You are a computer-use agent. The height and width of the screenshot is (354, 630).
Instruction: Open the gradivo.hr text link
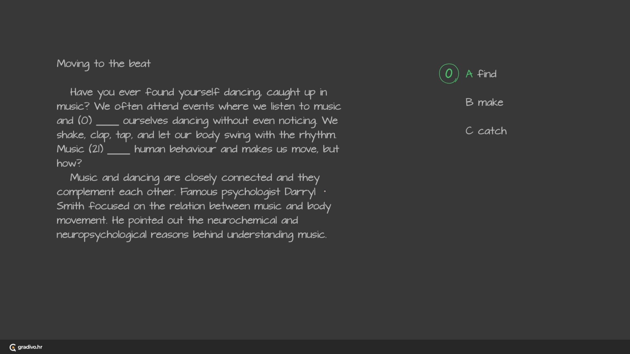30,347
